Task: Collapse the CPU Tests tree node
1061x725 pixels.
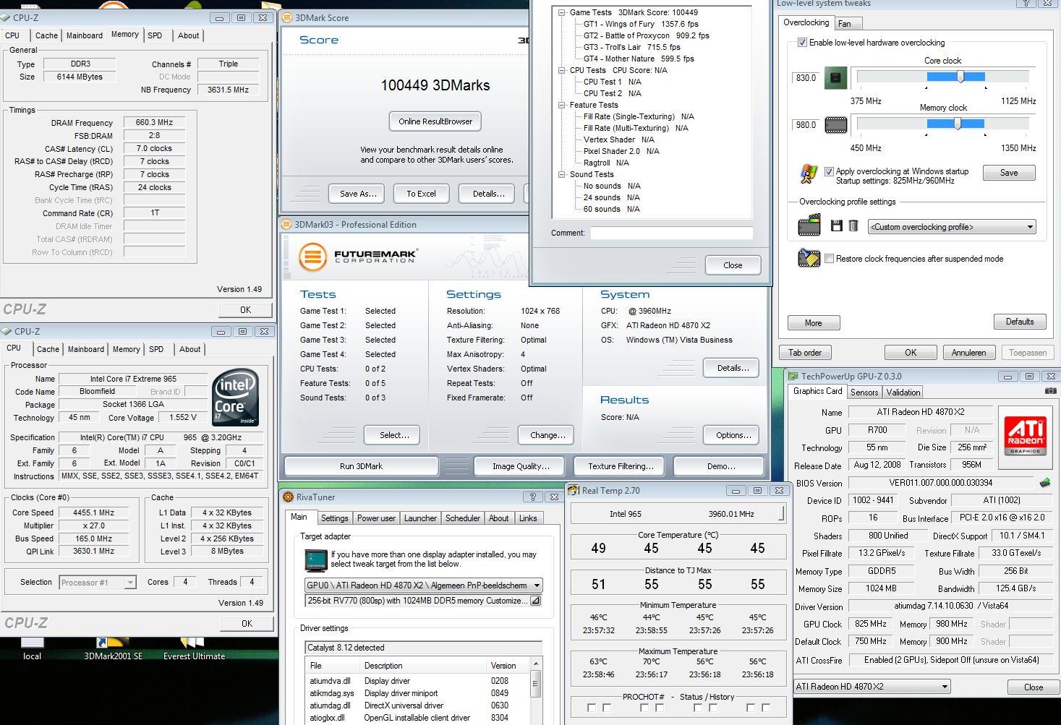Action: (x=562, y=70)
